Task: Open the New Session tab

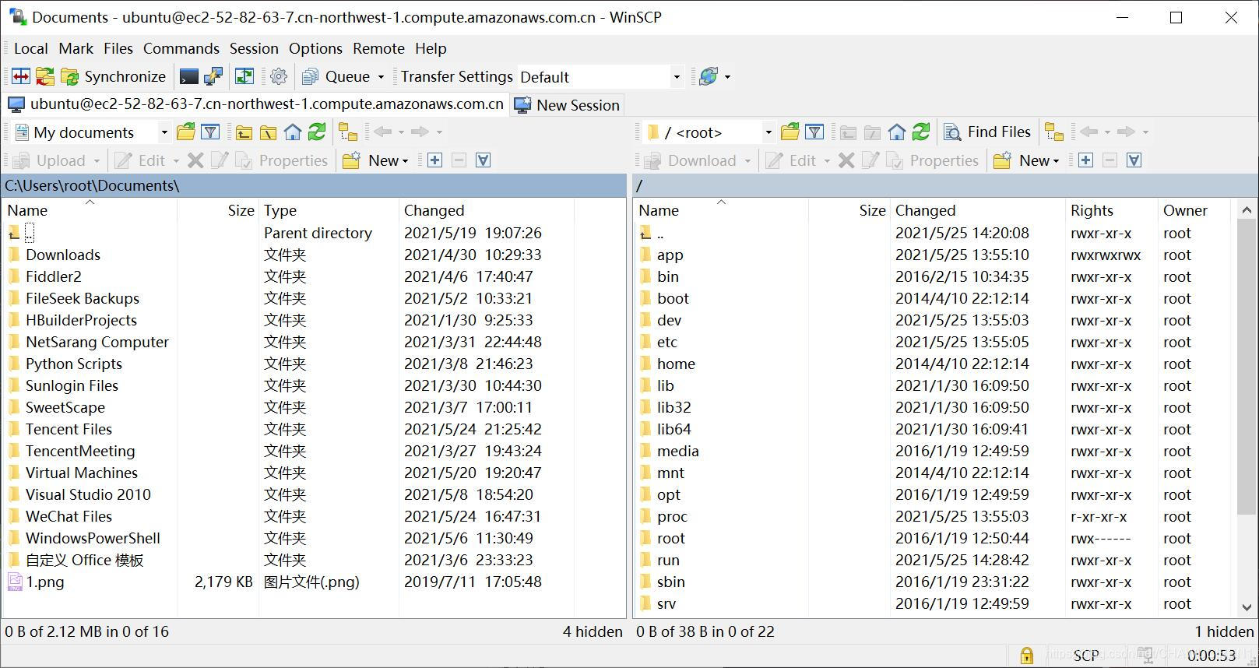Action: point(568,105)
